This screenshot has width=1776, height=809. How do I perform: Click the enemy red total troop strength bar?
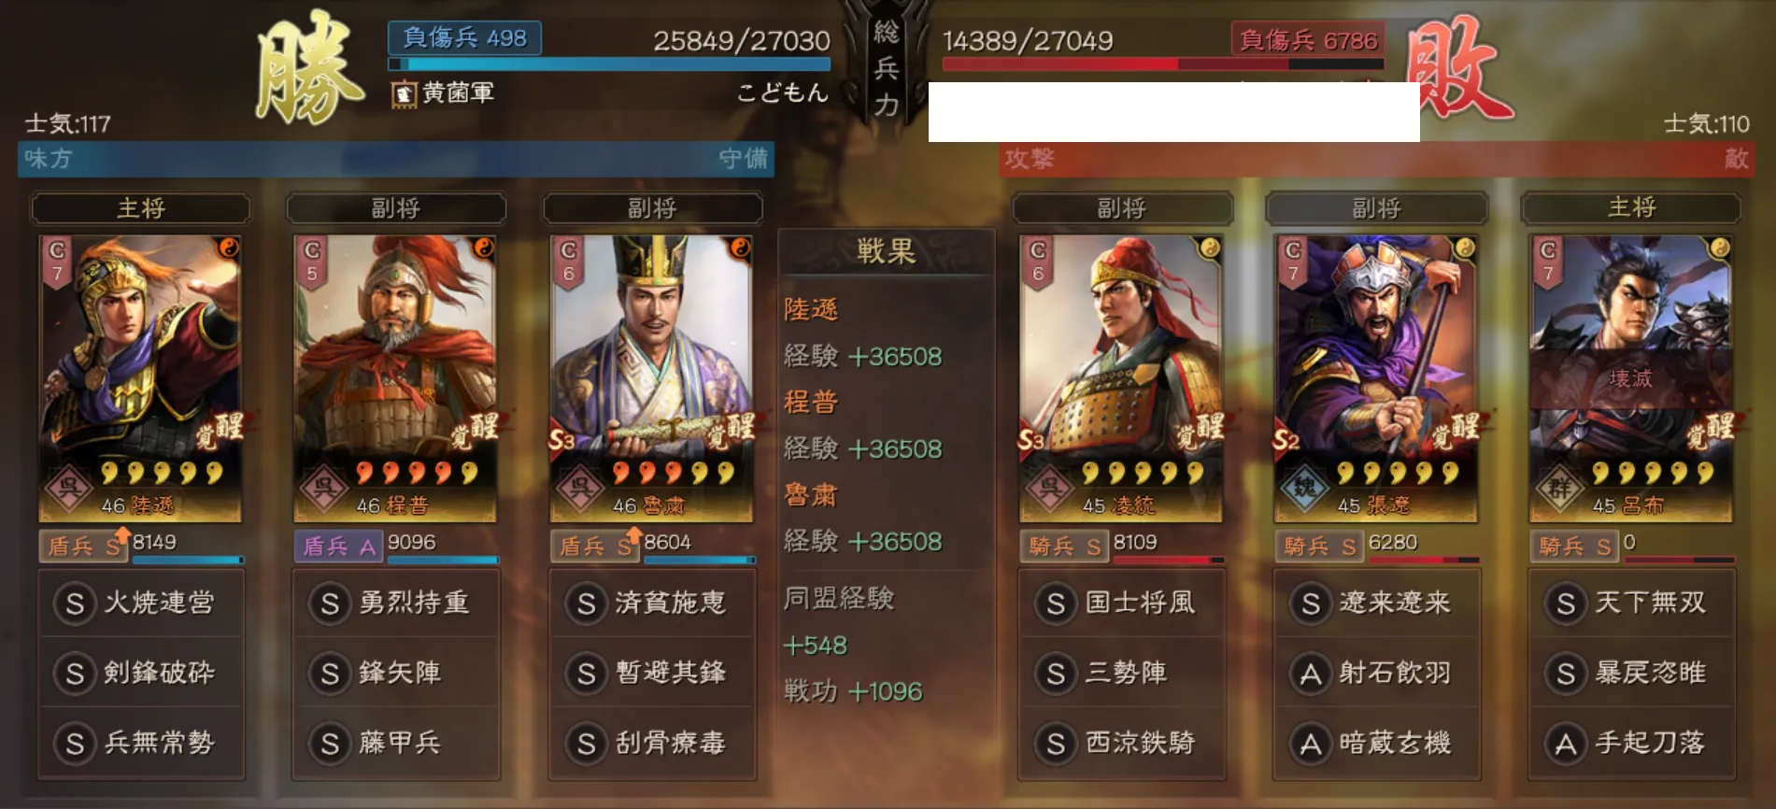(x=1163, y=64)
